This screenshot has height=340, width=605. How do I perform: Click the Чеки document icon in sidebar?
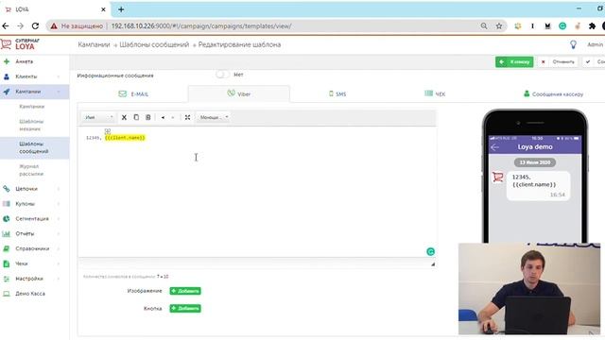pos(7,263)
